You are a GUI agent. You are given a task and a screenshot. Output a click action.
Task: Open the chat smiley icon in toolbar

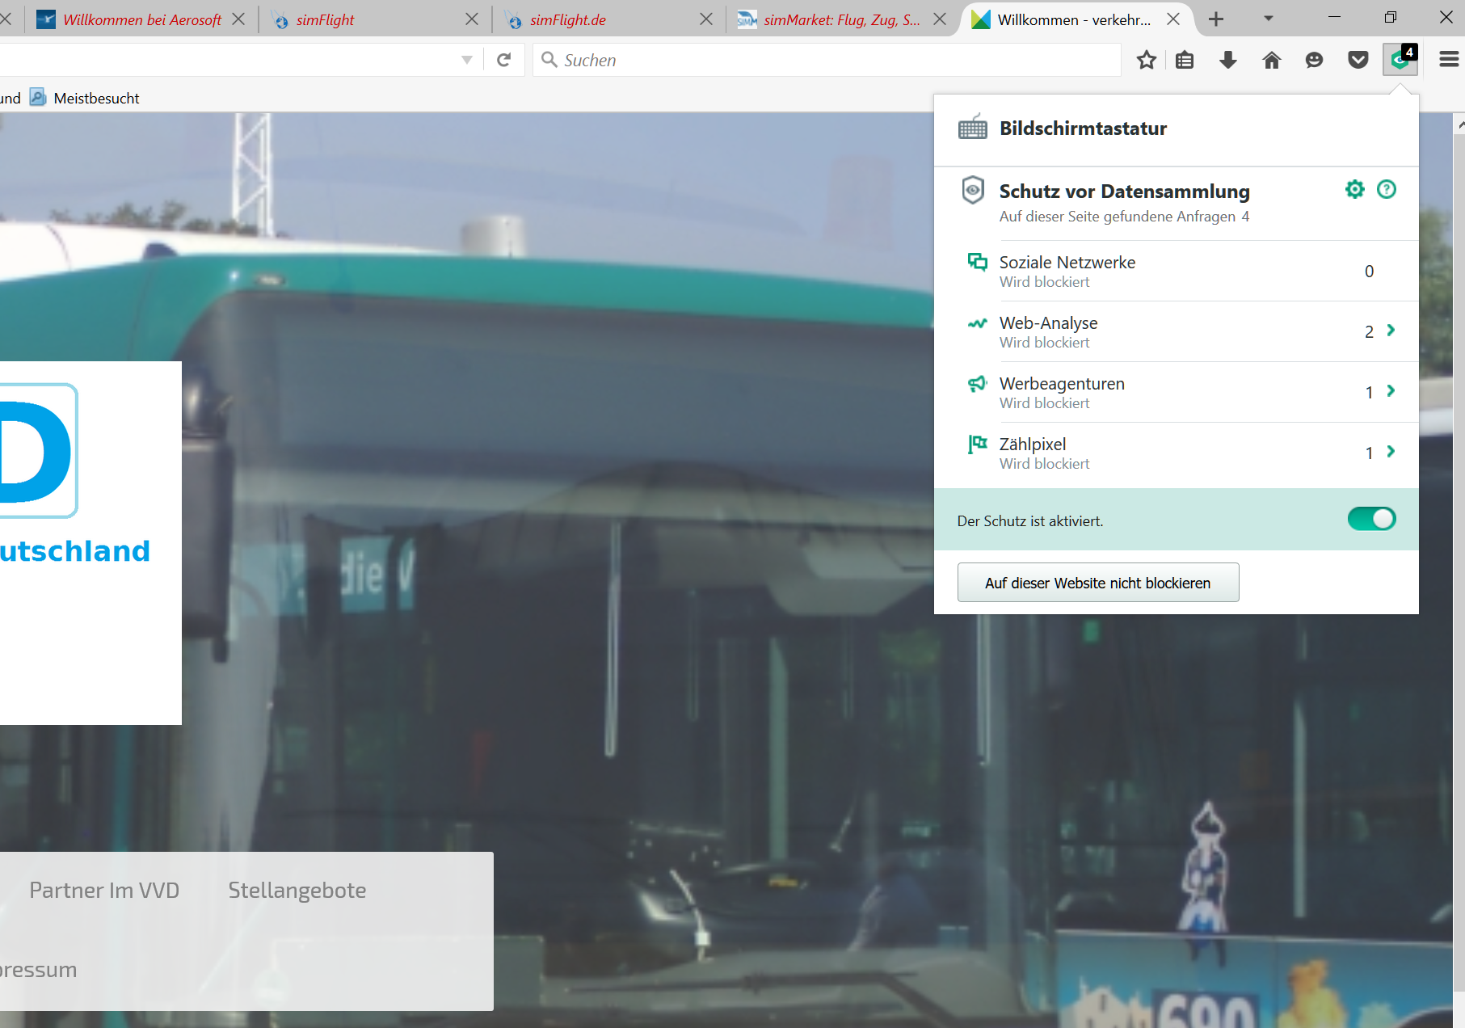coord(1315,60)
